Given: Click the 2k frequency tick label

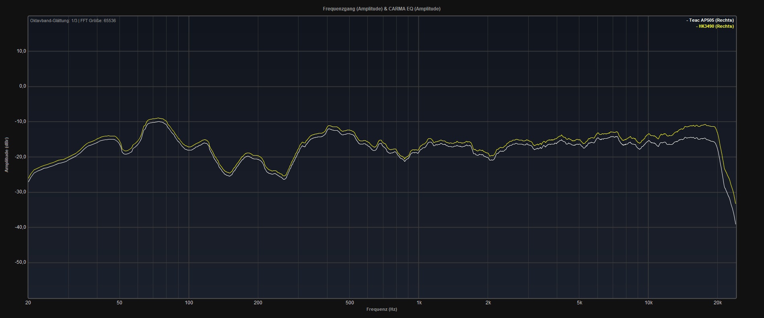Looking at the screenshot, I should pos(488,303).
